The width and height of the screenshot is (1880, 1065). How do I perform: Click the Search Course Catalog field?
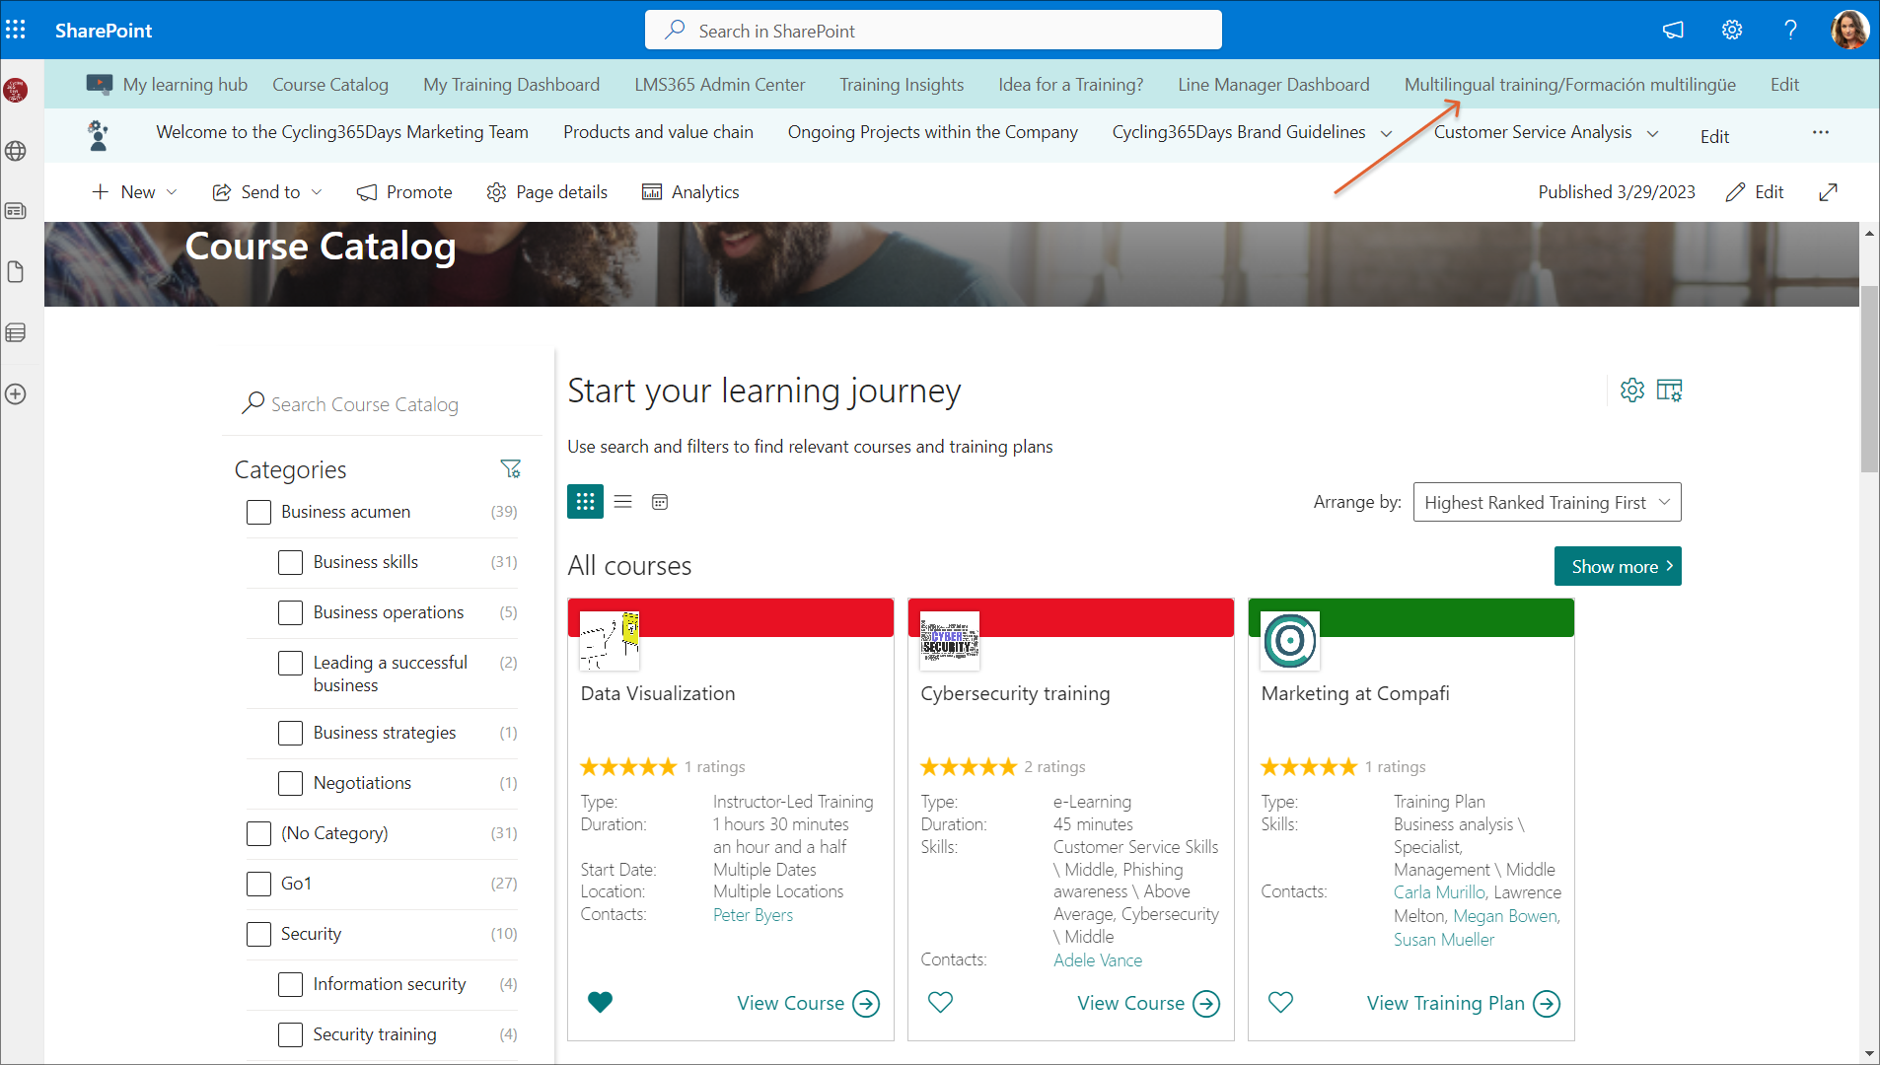tap(364, 404)
